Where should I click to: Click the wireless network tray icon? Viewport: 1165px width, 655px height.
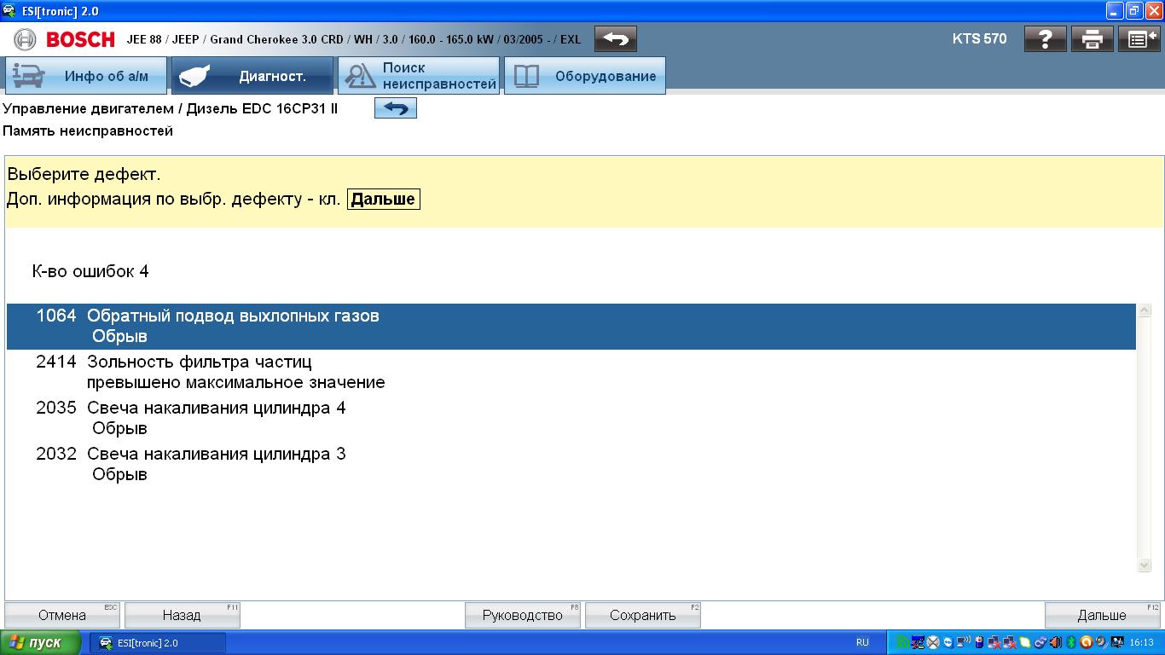pyautogui.click(x=963, y=642)
